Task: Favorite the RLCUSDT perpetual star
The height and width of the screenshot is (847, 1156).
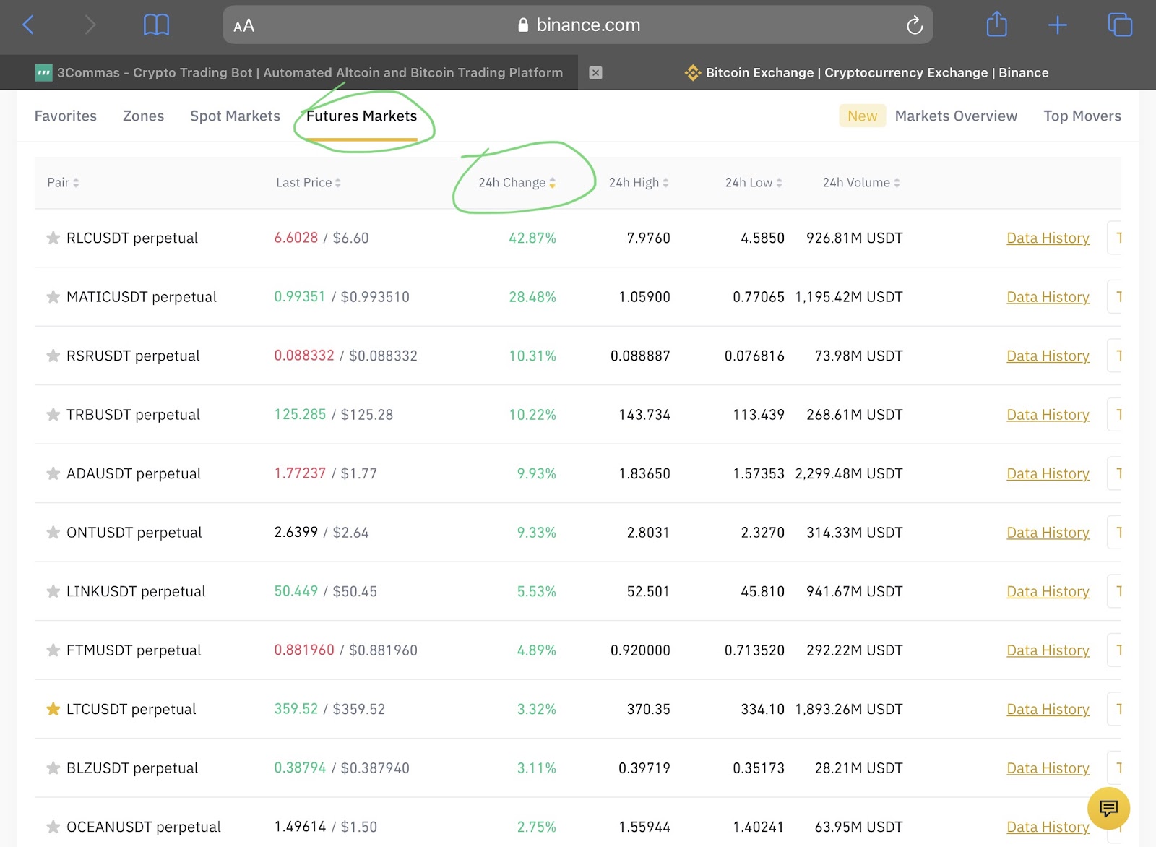Action: [x=53, y=238]
